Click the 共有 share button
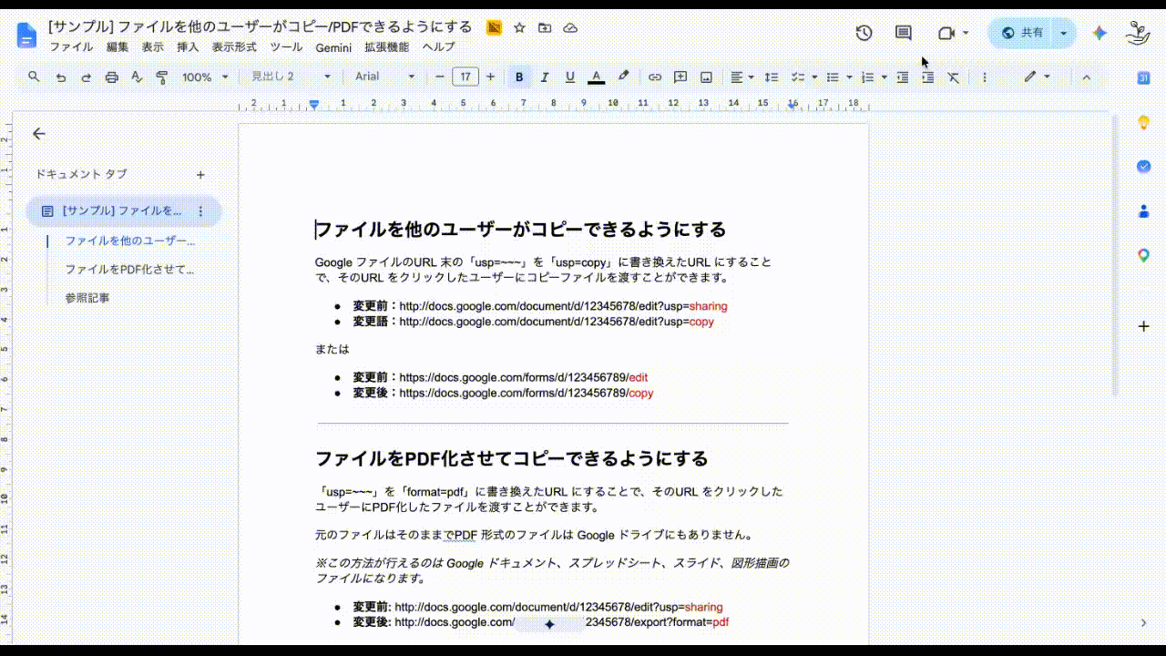Viewport: 1166px width, 656px height. point(1022,33)
